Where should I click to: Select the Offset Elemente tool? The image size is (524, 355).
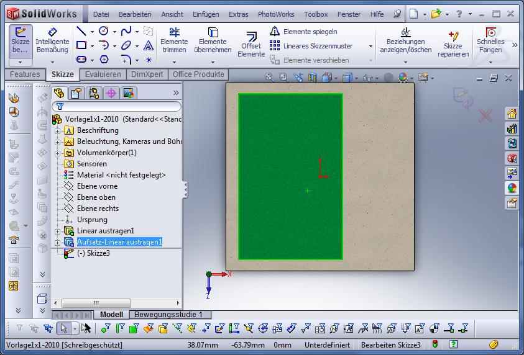click(x=251, y=45)
